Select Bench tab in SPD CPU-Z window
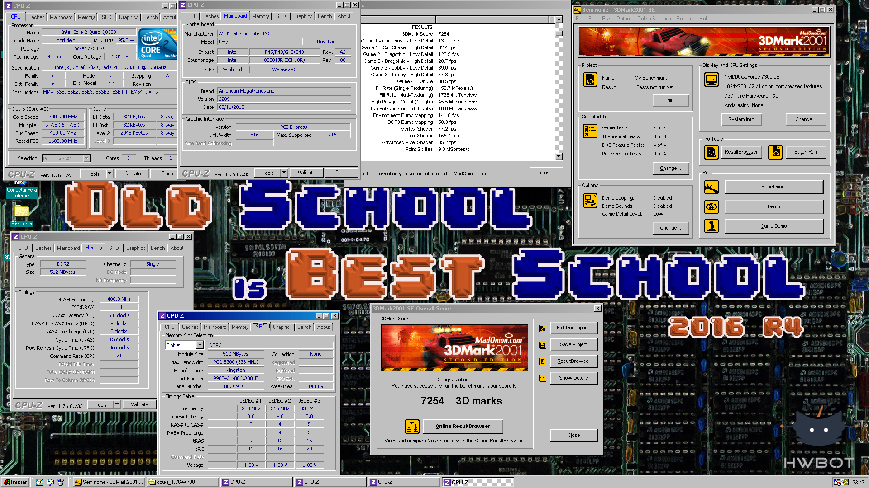Image resolution: width=869 pixels, height=488 pixels. coord(305,327)
